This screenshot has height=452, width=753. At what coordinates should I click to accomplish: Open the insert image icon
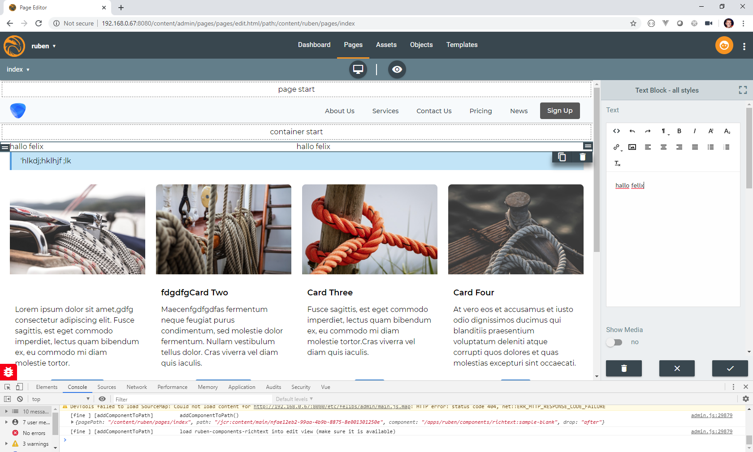click(x=632, y=147)
